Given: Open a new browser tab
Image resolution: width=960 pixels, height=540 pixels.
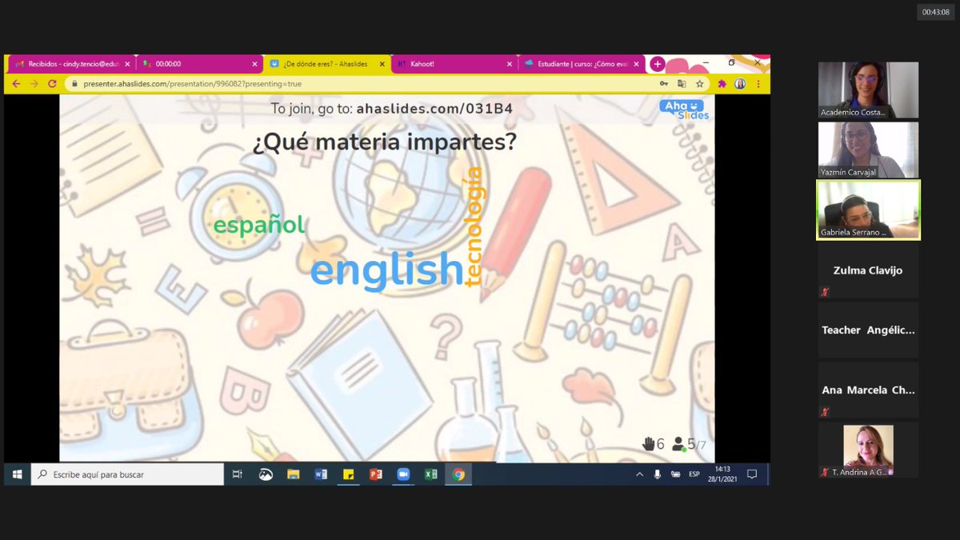Looking at the screenshot, I should point(657,64).
